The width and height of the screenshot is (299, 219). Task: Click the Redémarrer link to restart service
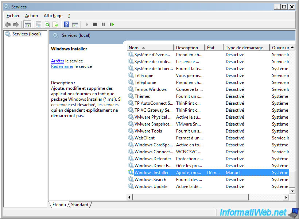[x=62, y=66]
